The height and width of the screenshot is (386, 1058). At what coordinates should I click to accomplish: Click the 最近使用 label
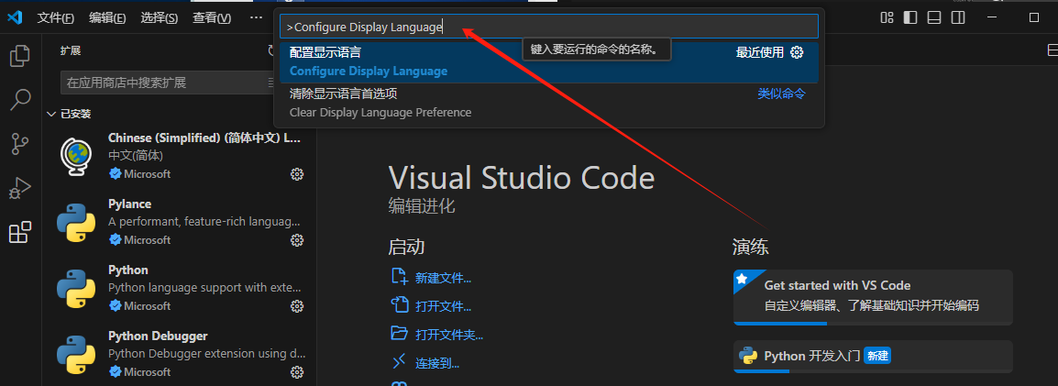(x=760, y=52)
